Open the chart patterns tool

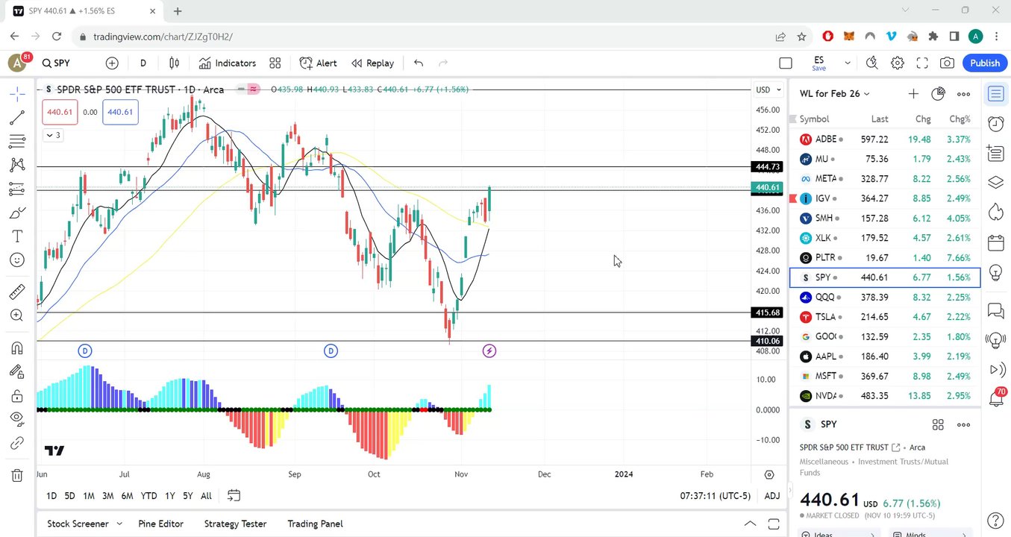tap(17, 165)
